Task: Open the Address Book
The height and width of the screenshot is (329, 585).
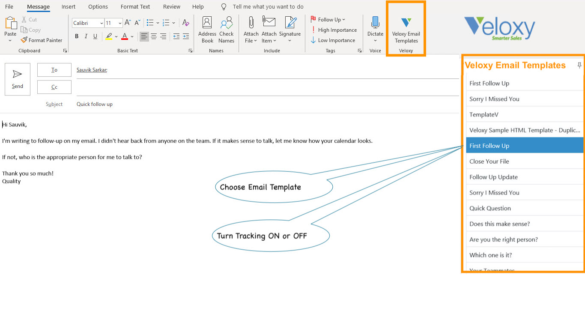Action: (x=207, y=30)
